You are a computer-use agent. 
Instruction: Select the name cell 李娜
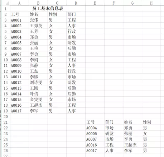click(x=38, y=77)
